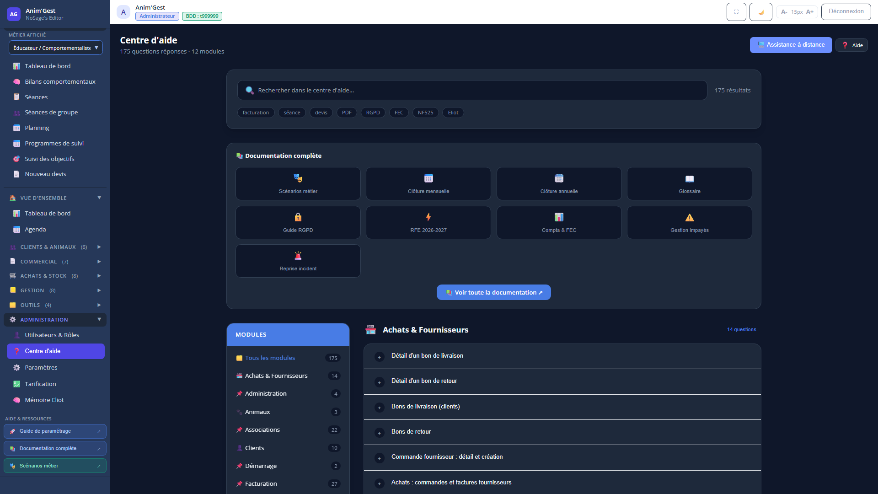This screenshot has height=494, width=878.
Task: Click the facturation search tag
Action: pos(256,113)
